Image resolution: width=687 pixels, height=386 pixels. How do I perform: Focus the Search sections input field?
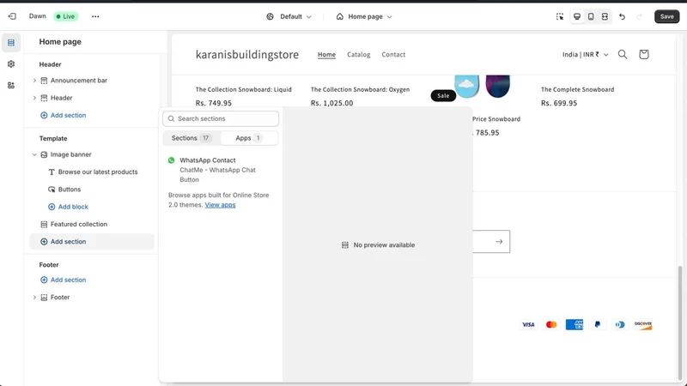click(x=221, y=118)
